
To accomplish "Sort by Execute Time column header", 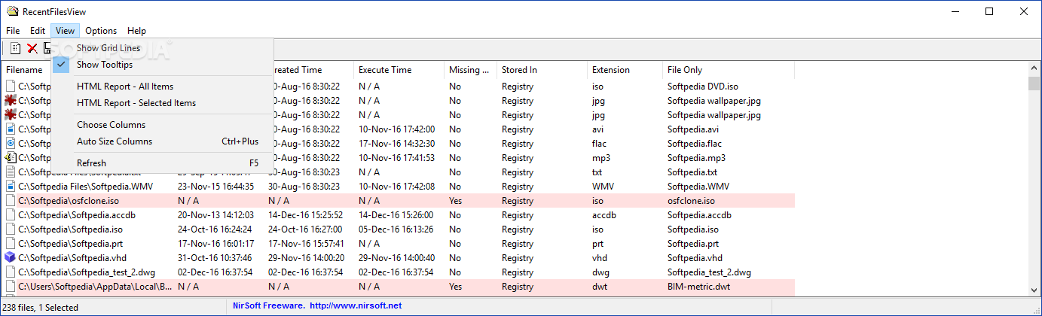I will (399, 70).
